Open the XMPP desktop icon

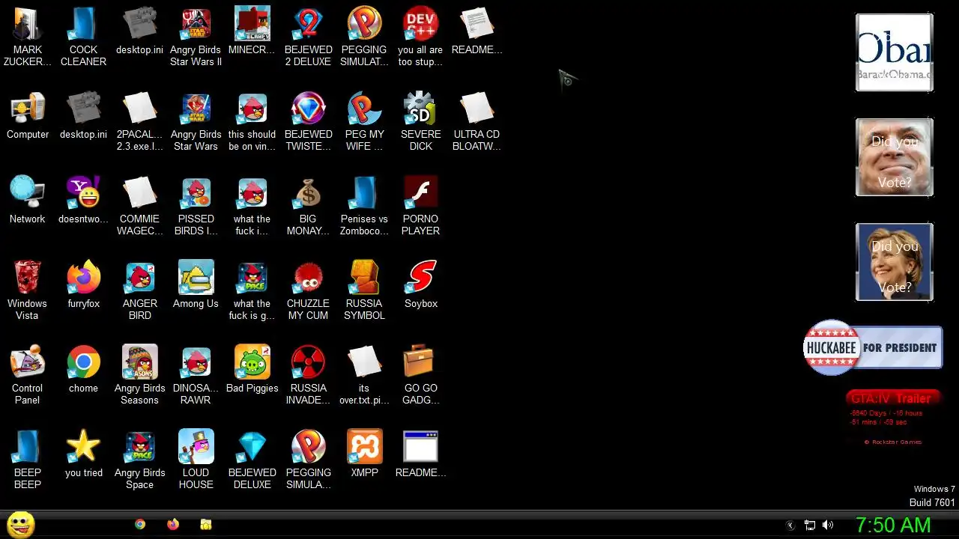click(x=364, y=454)
